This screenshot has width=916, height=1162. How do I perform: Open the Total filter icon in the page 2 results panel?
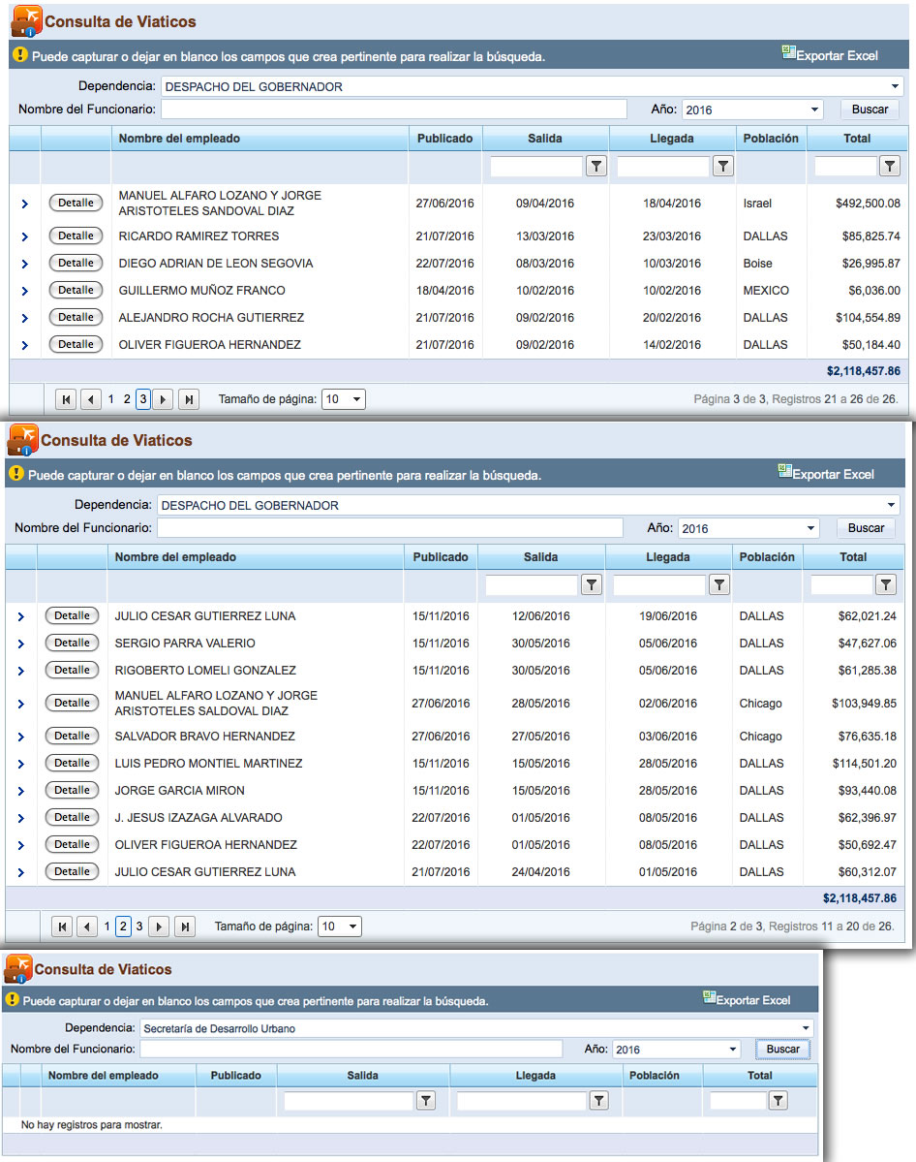click(x=886, y=584)
